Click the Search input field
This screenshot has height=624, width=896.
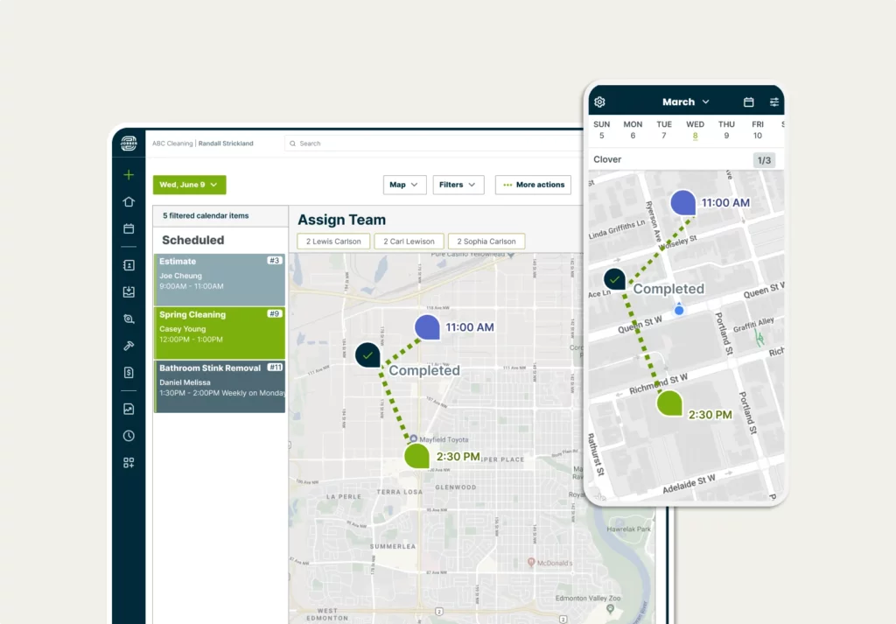[434, 144]
